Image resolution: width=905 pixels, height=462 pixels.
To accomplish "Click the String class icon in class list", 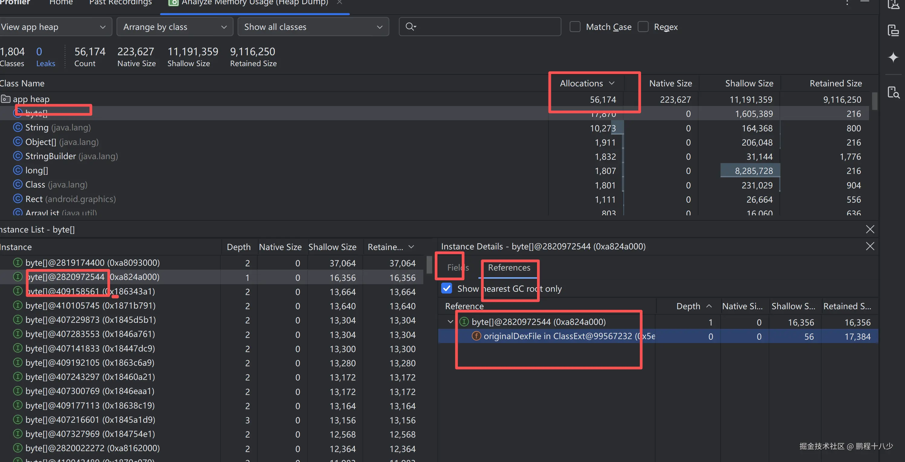I will coord(18,127).
